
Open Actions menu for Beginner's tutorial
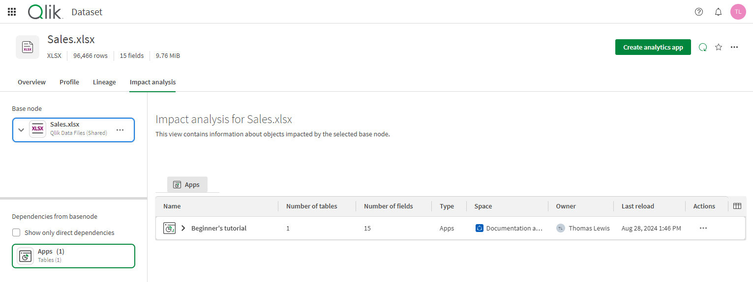(x=703, y=228)
